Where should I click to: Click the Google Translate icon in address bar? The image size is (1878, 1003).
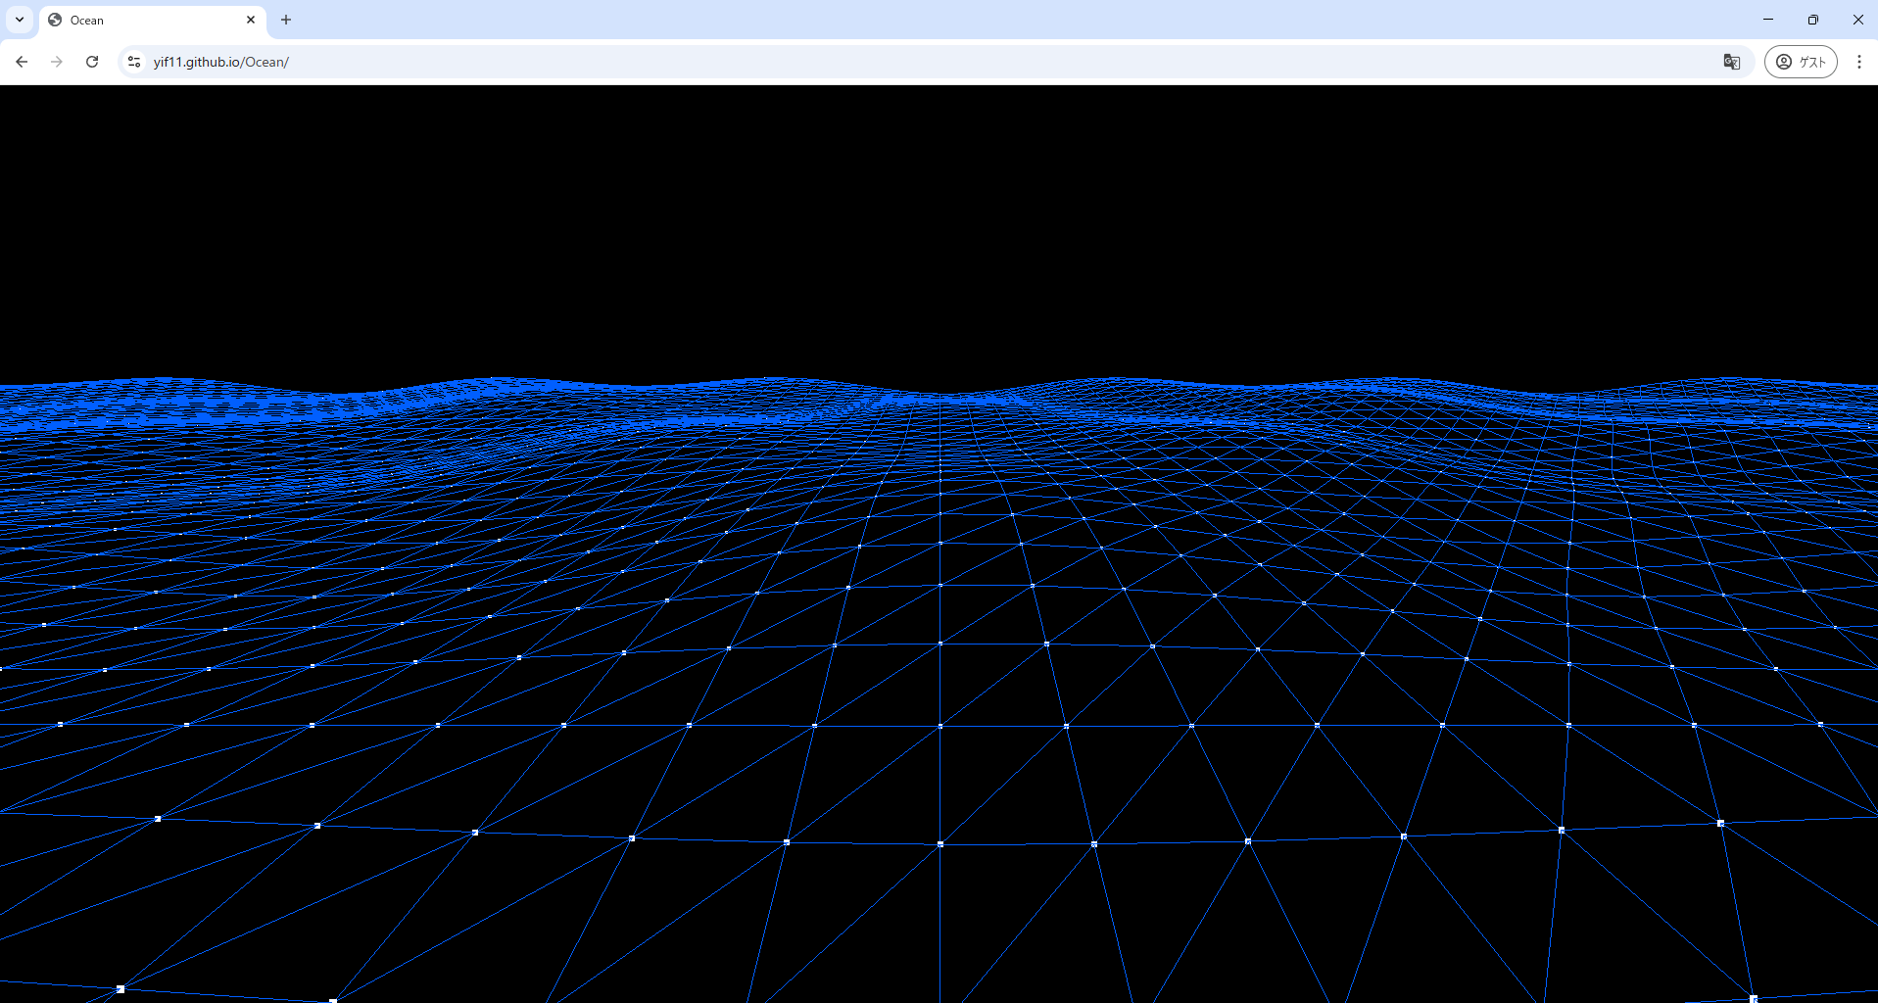coord(1731,62)
